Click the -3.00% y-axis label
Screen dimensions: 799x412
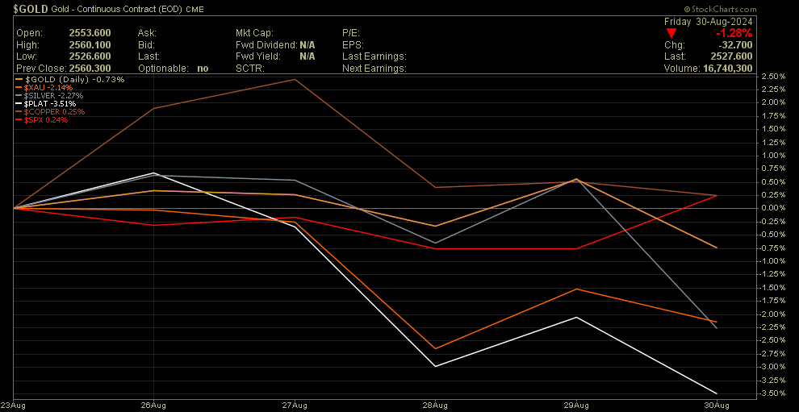(773, 367)
